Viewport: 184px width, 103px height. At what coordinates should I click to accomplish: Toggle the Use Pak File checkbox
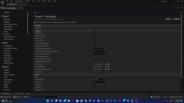pyautogui.click(x=94, y=28)
